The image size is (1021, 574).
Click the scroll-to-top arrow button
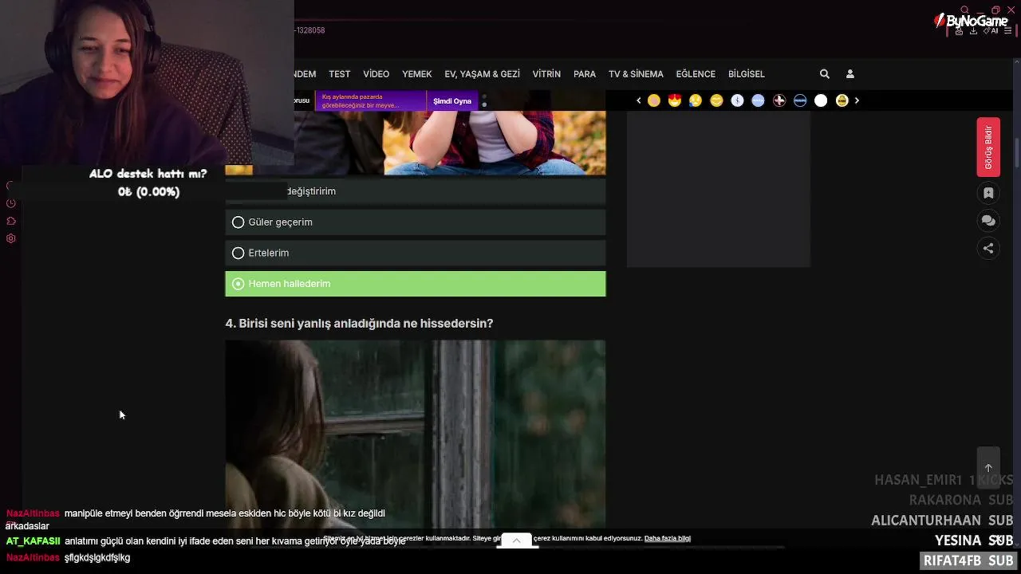pos(988,468)
